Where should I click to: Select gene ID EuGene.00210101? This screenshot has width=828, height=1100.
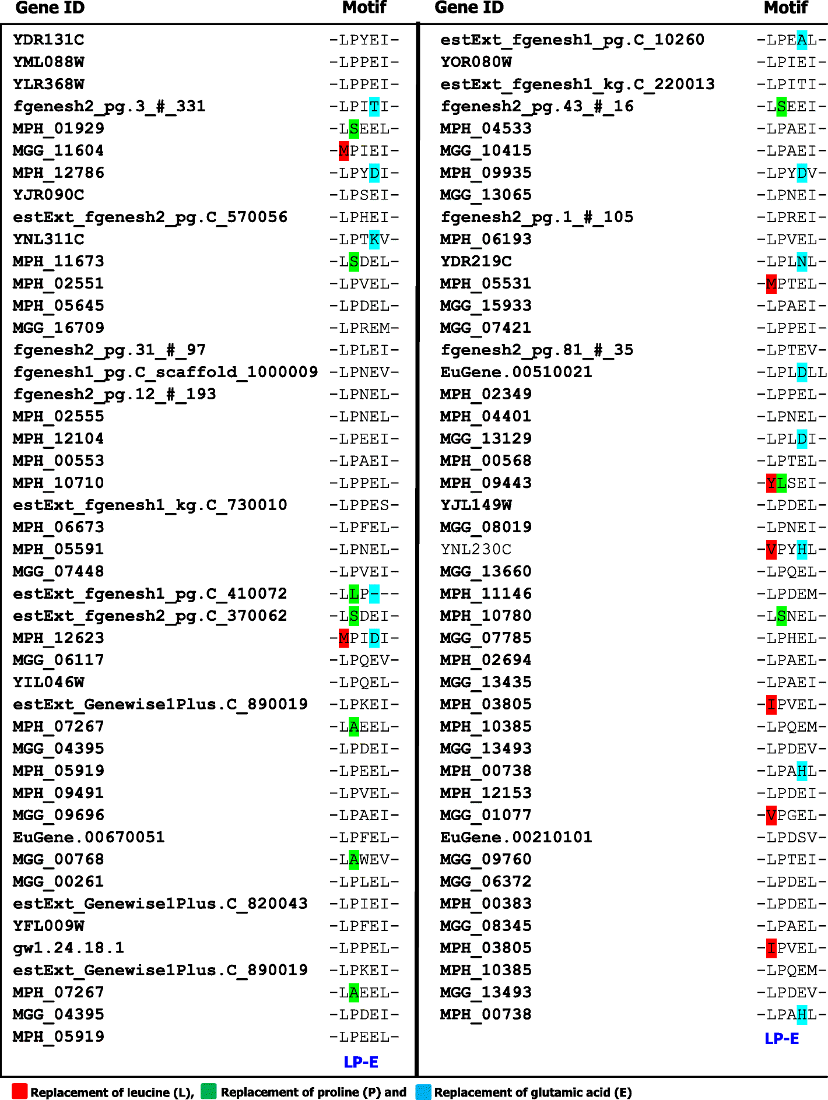[x=517, y=837]
